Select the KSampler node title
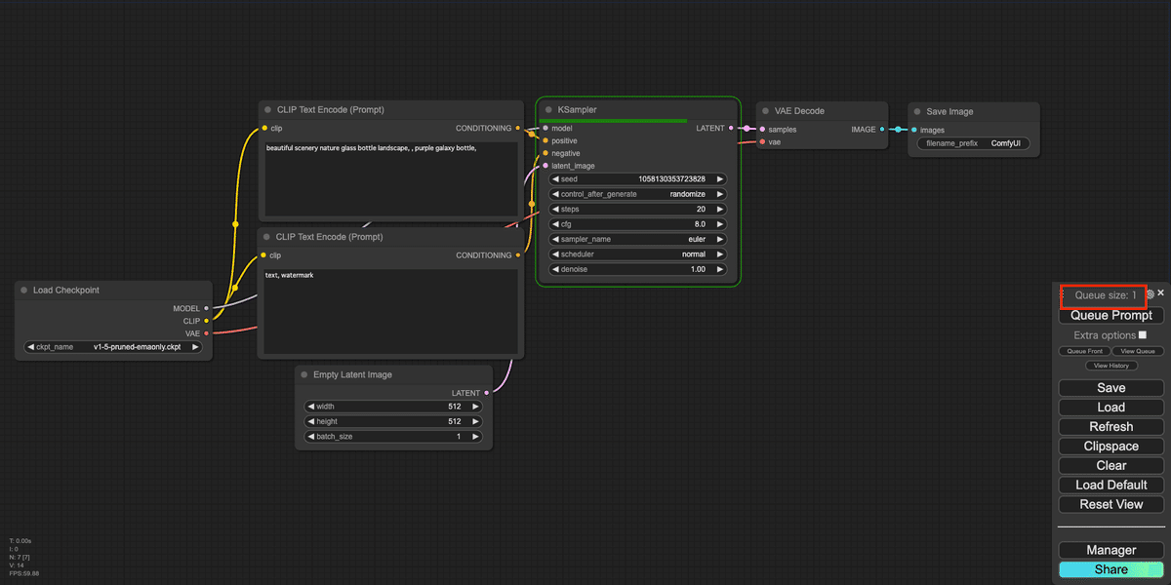The image size is (1171, 585). (x=578, y=110)
